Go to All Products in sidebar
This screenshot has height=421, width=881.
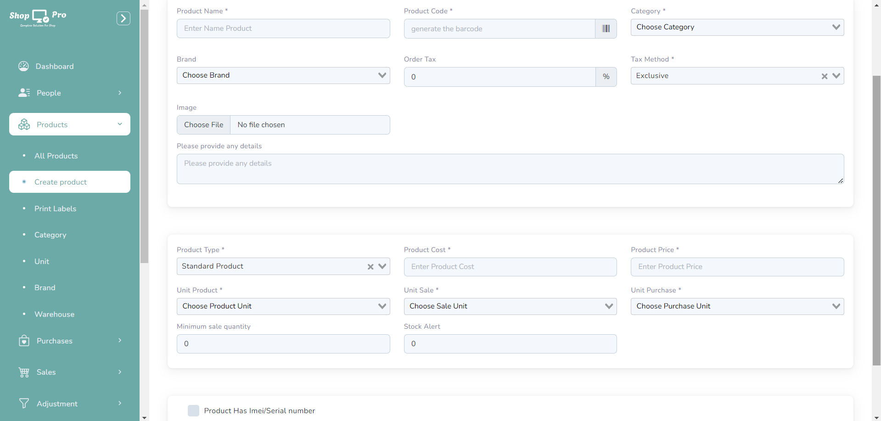(x=56, y=156)
